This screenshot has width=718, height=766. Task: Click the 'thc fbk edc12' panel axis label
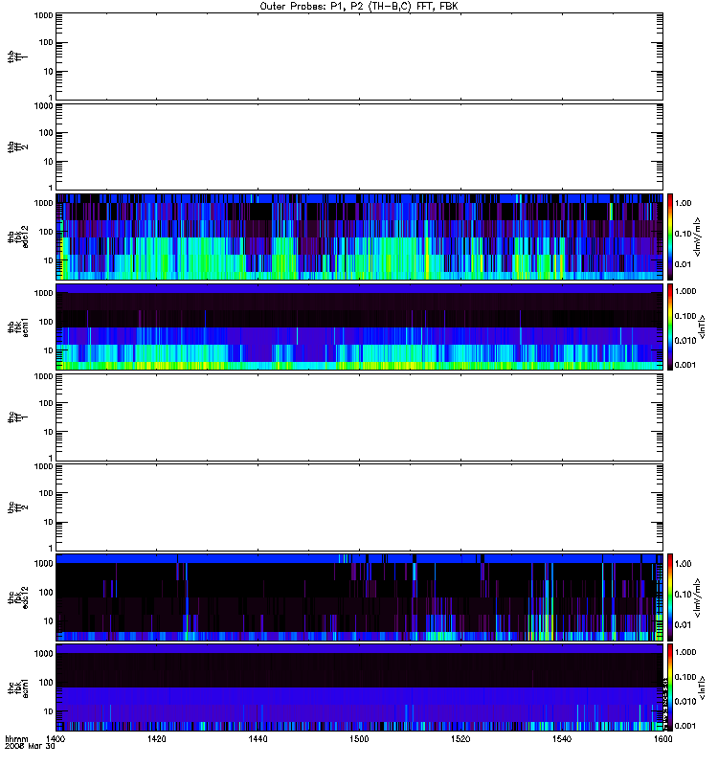(17, 597)
